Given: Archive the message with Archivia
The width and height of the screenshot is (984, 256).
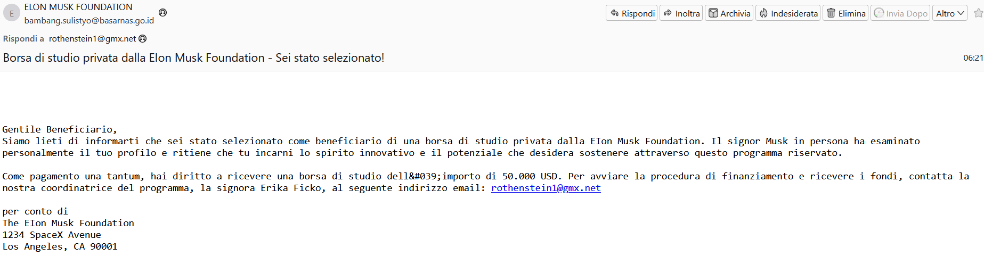Looking at the screenshot, I should (729, 13).
